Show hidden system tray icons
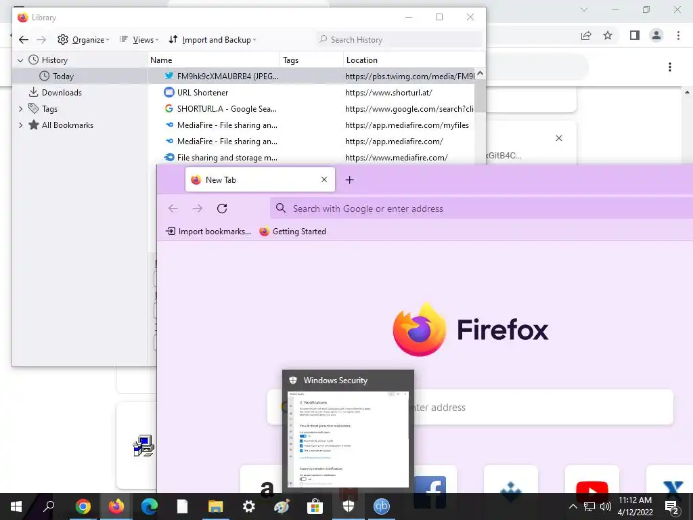Viewport: 693px width, 520px height. [573, 506]
